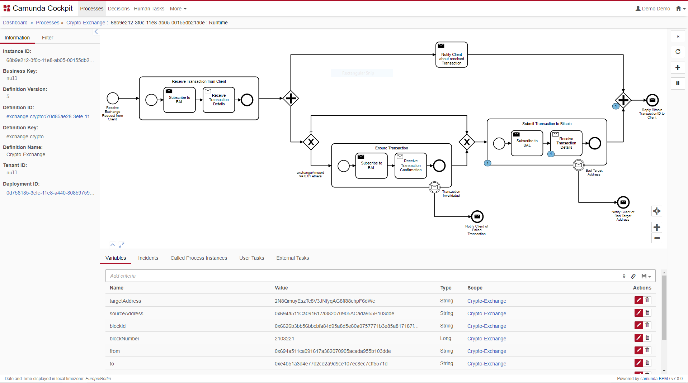
Task: Click the retry/refresh job icon
Action: (678, 52)
